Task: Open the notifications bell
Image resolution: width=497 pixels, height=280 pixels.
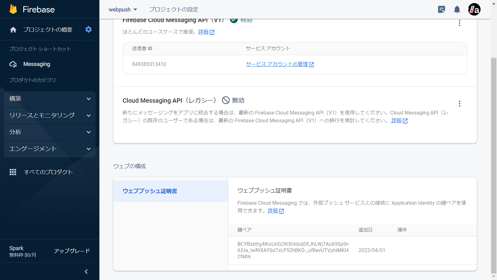Action: [457, 9]
